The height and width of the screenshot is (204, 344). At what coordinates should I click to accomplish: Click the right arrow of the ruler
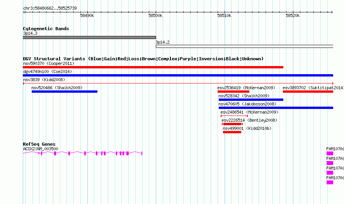(x=332, y=12)
